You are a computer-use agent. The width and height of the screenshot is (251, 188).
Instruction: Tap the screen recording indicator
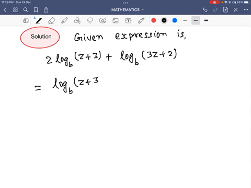coord(214,2)
